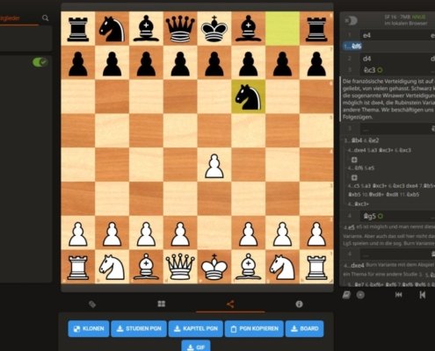Open the multi-board grid icon tab

tap(162, 304)
